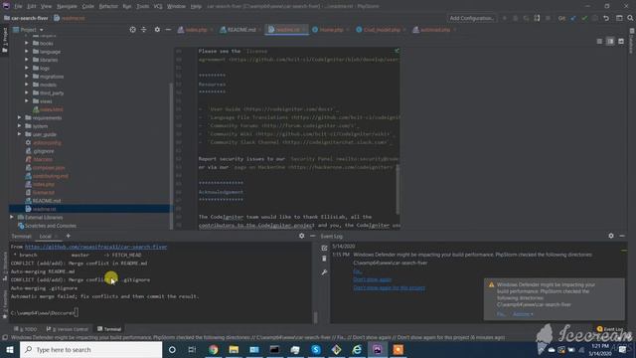Click the rollback/revert arrow icon

coord(606,18)
